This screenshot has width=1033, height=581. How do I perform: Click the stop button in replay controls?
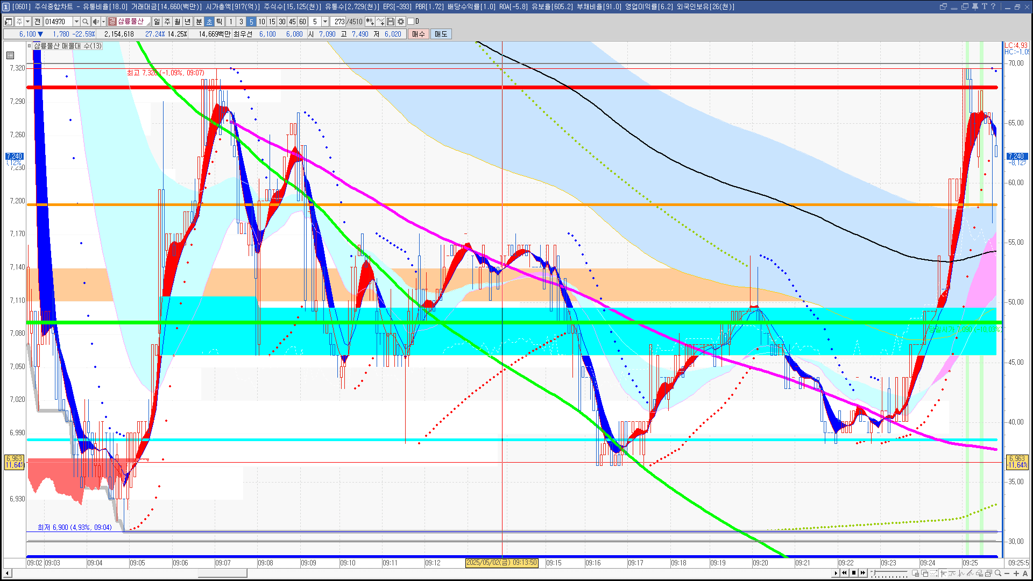tap(854, 573)
